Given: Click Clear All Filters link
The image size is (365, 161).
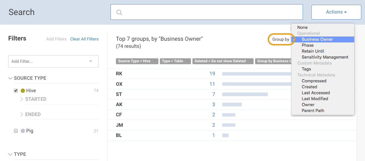Looking at the screenshot, I should [84, 39].
